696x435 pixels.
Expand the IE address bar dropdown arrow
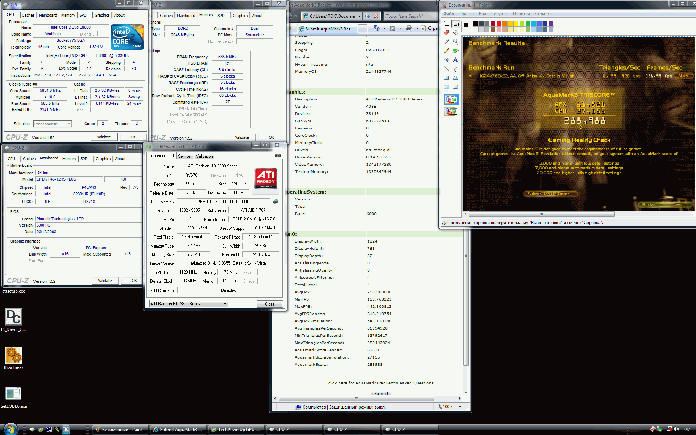359,16
